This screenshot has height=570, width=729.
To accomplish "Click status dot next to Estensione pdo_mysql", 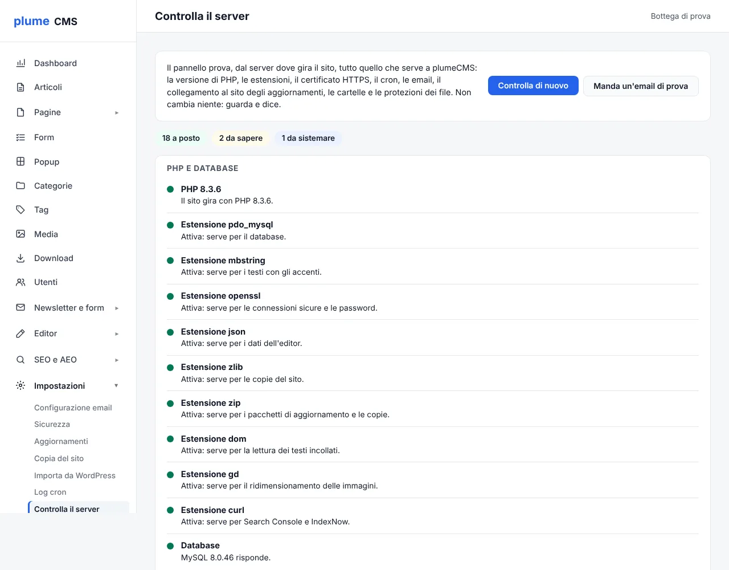I will 170,225.
